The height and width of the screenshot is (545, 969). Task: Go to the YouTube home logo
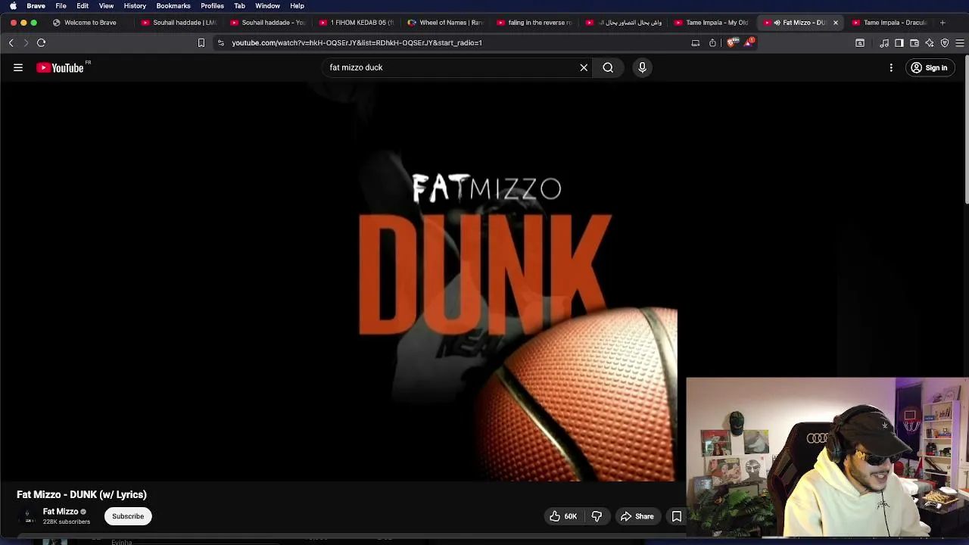coord(61,68)
